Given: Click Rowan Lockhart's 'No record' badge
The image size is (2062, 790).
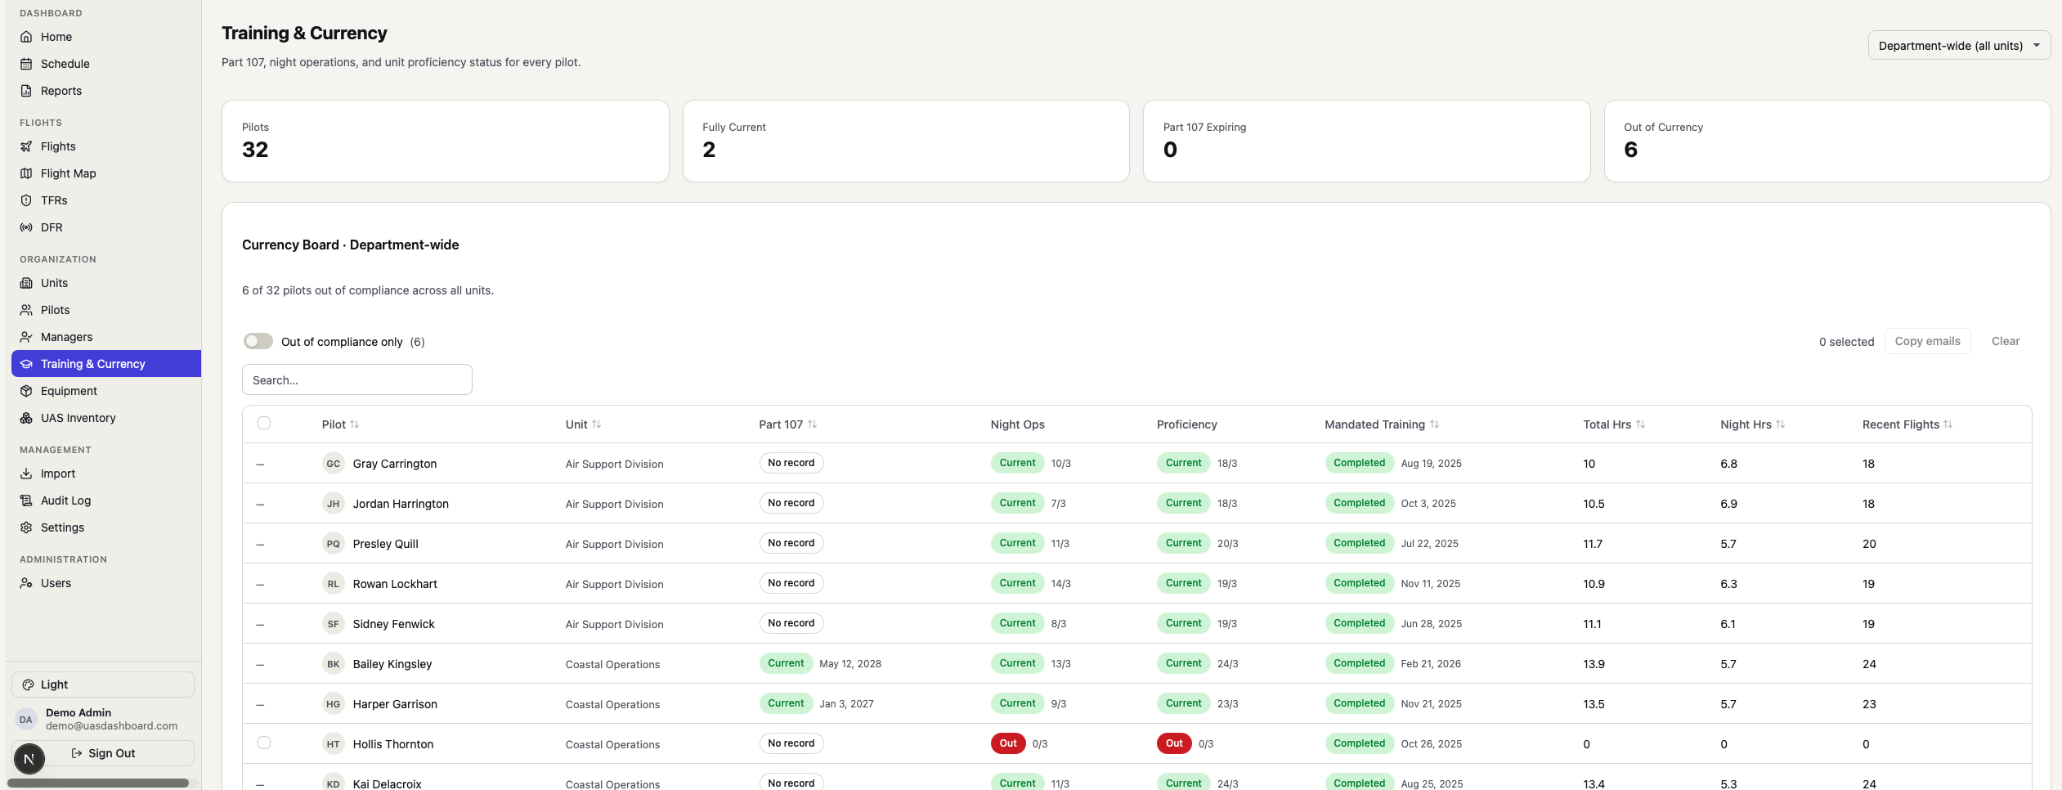Looking at the screenshot, I should (791, 583).
